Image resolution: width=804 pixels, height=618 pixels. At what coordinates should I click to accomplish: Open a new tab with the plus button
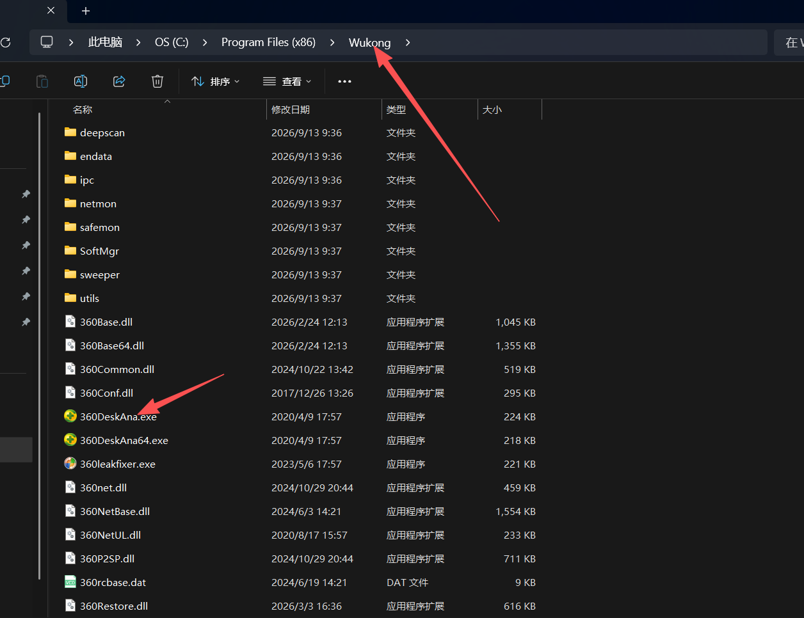pos(86,11)
